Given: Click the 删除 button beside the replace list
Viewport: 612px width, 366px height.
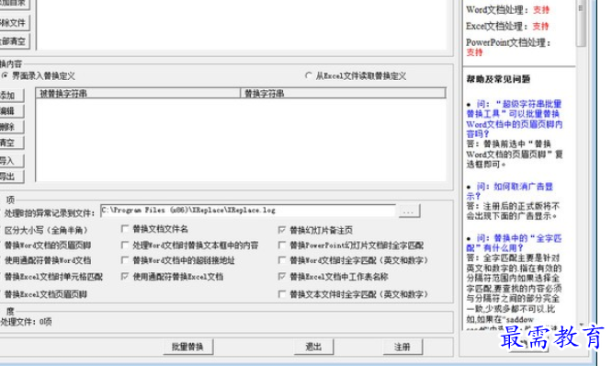Looking at the screenshot, I should tap(11, 127).
